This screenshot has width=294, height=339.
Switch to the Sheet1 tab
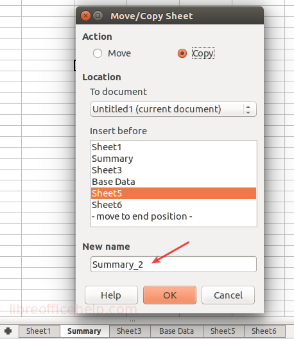39,331
